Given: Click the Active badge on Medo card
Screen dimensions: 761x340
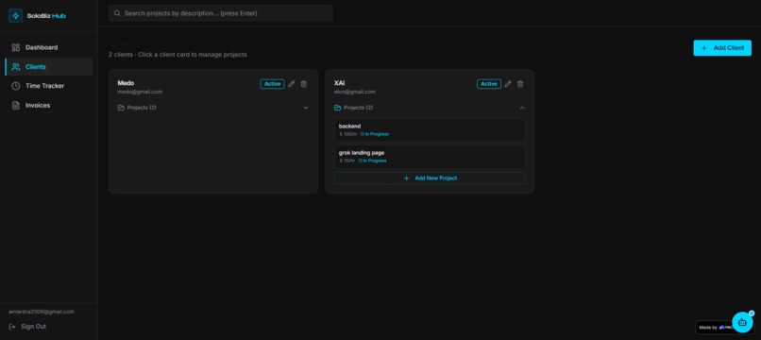Looking at the screenshot, I should pyautogui.click(x=272, y=84).
